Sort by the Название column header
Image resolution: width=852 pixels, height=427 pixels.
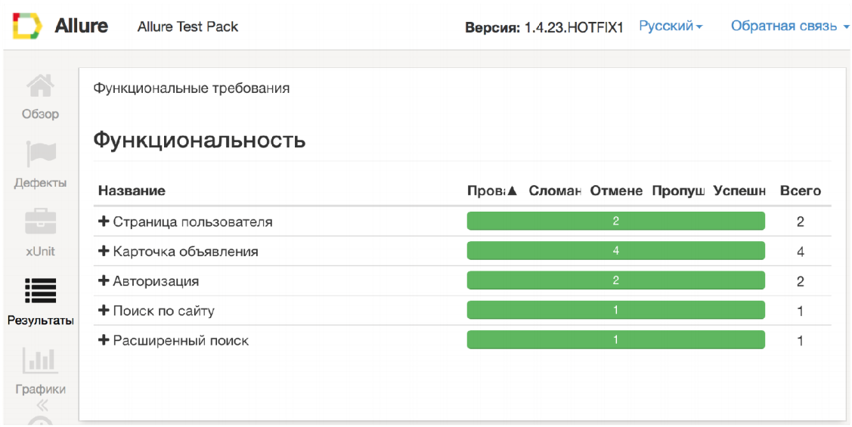132,190
